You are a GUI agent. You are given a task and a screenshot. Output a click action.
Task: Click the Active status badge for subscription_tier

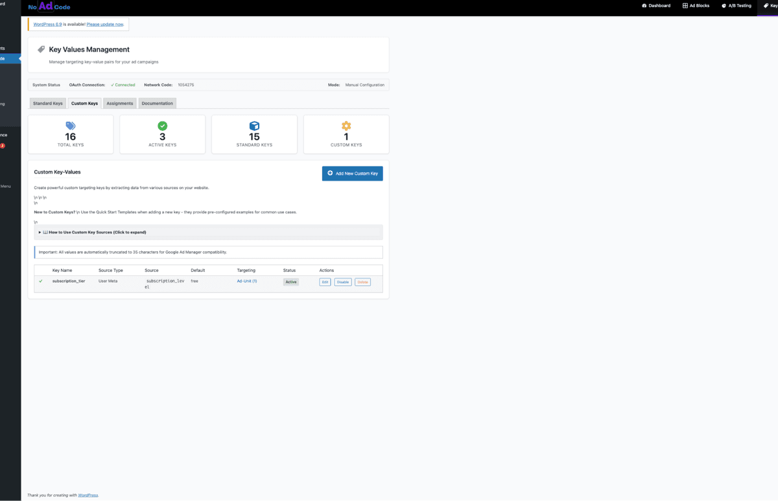pyautogui.click(x=290, y=282)
